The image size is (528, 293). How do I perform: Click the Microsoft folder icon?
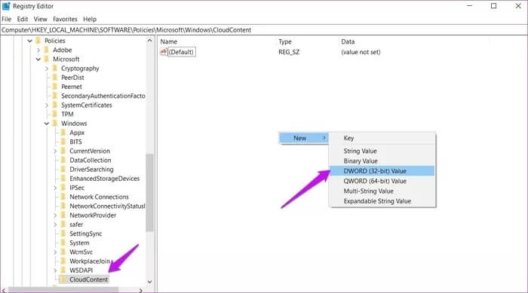pos(47,60)
